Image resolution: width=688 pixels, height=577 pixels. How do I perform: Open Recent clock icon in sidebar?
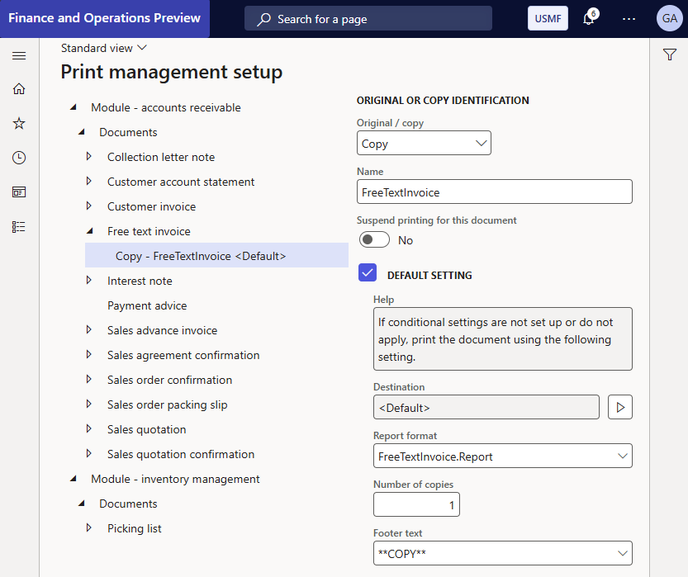tap(19, 158)
